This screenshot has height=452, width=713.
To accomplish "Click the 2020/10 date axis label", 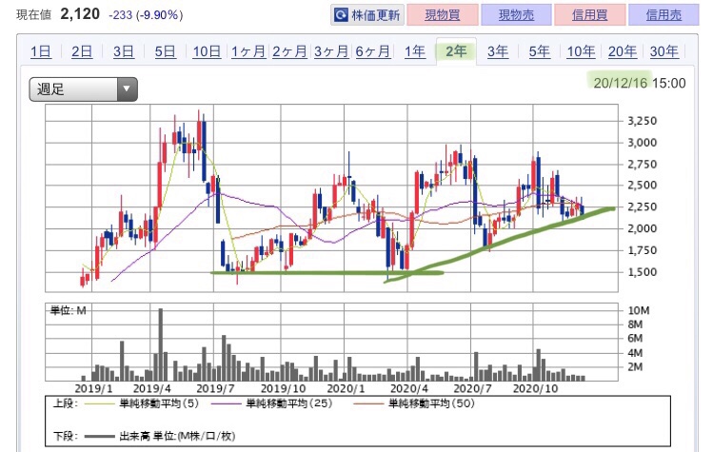I will tap(535, 389).
